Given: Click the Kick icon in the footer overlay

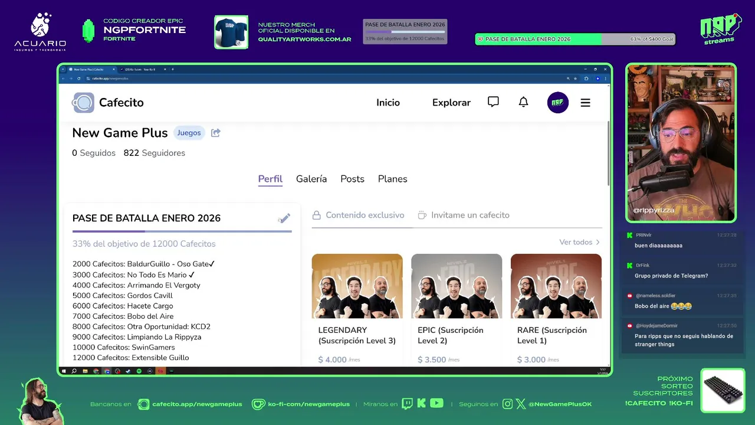Looking at the screenshot, I should pos(422,404).
